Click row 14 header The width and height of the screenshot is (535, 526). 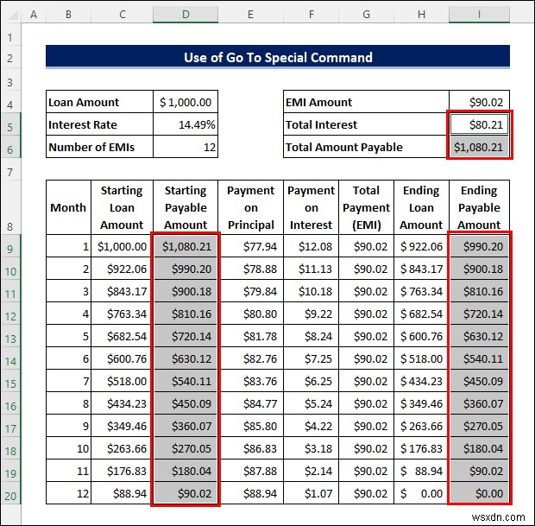10,358
